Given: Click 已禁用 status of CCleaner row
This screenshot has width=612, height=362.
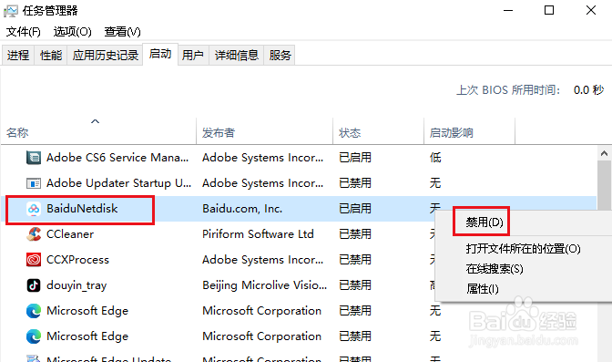Looking at the screenshot, I should (355, 234).
